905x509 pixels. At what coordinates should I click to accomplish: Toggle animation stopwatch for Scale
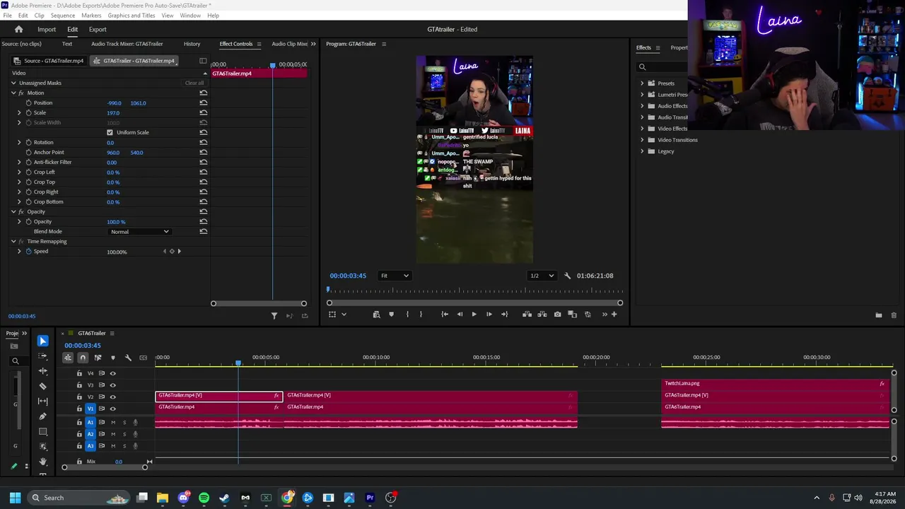point(29,113)
